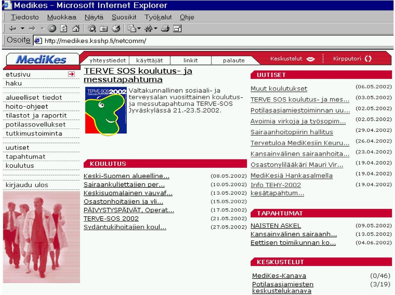The width and height of the screenshot is (395, 295).
Task: Open potilassovellukset in the sidebar
Action: (35, 125)
